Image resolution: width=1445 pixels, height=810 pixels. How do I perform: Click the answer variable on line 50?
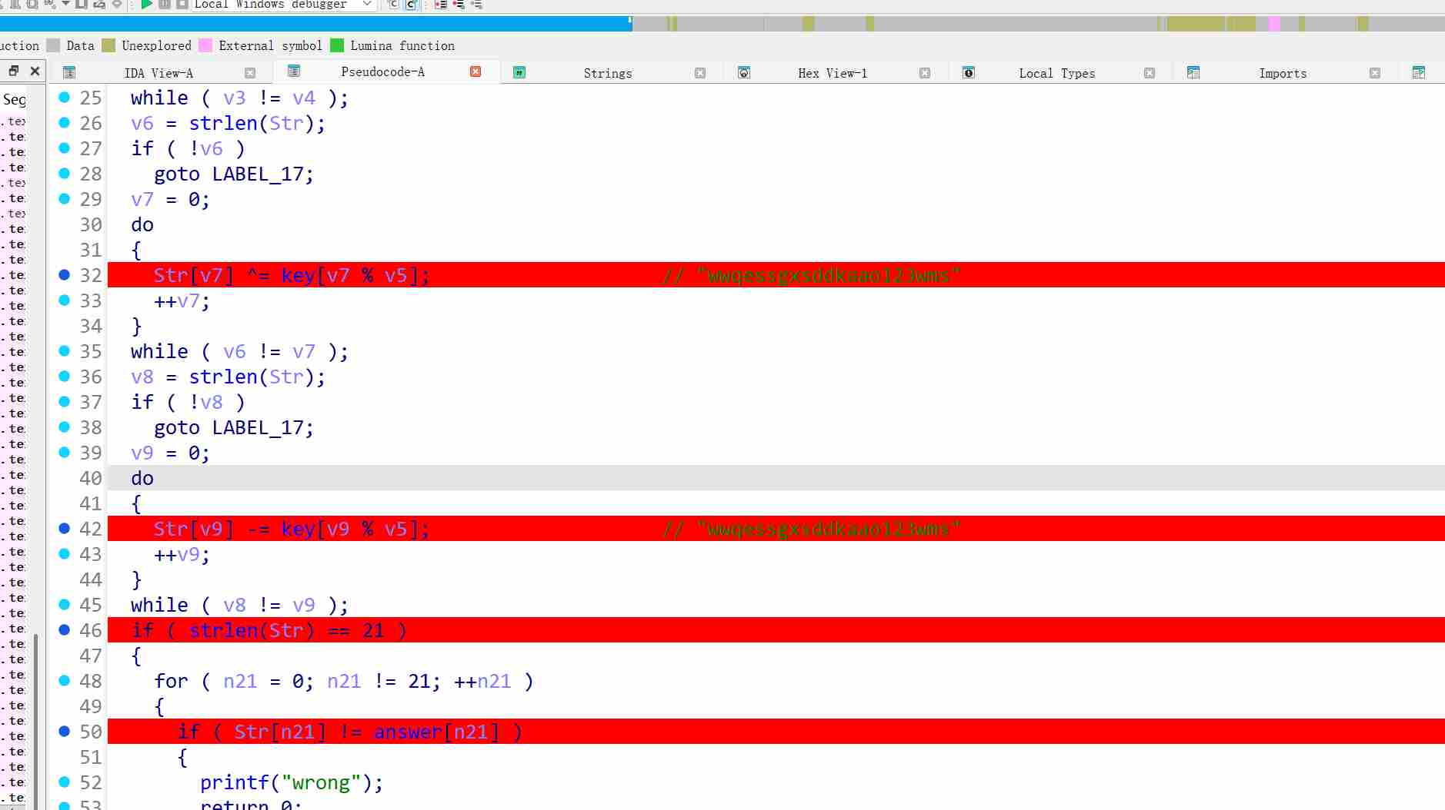coord(408,732)
